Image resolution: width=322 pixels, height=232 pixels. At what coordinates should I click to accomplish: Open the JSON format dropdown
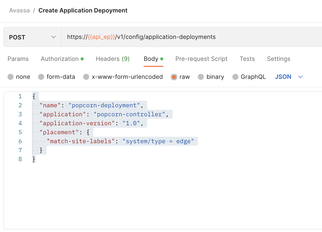tap(289, 77)
